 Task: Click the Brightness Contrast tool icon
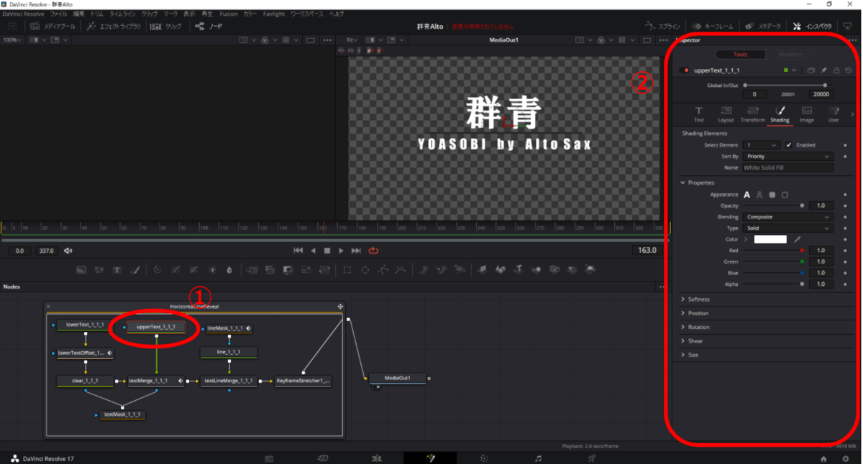pos(212,270)
